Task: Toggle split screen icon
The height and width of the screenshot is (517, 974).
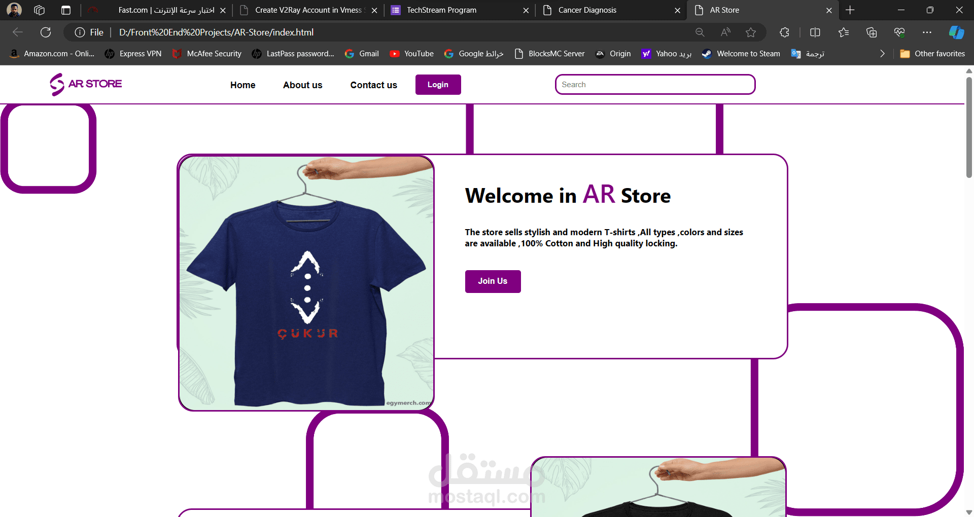Action: [815, 32]
